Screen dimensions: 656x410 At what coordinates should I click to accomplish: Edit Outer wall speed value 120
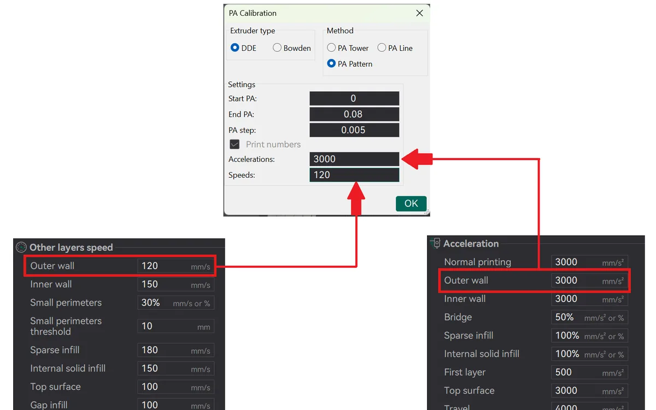[175, 266]
